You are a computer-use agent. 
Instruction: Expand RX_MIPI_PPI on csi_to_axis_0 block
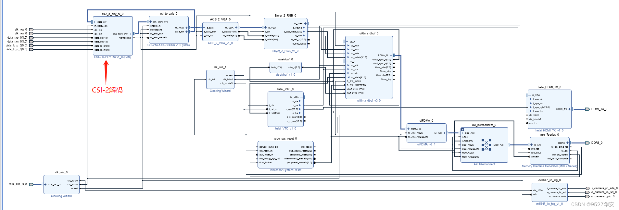tap(151, 22)
